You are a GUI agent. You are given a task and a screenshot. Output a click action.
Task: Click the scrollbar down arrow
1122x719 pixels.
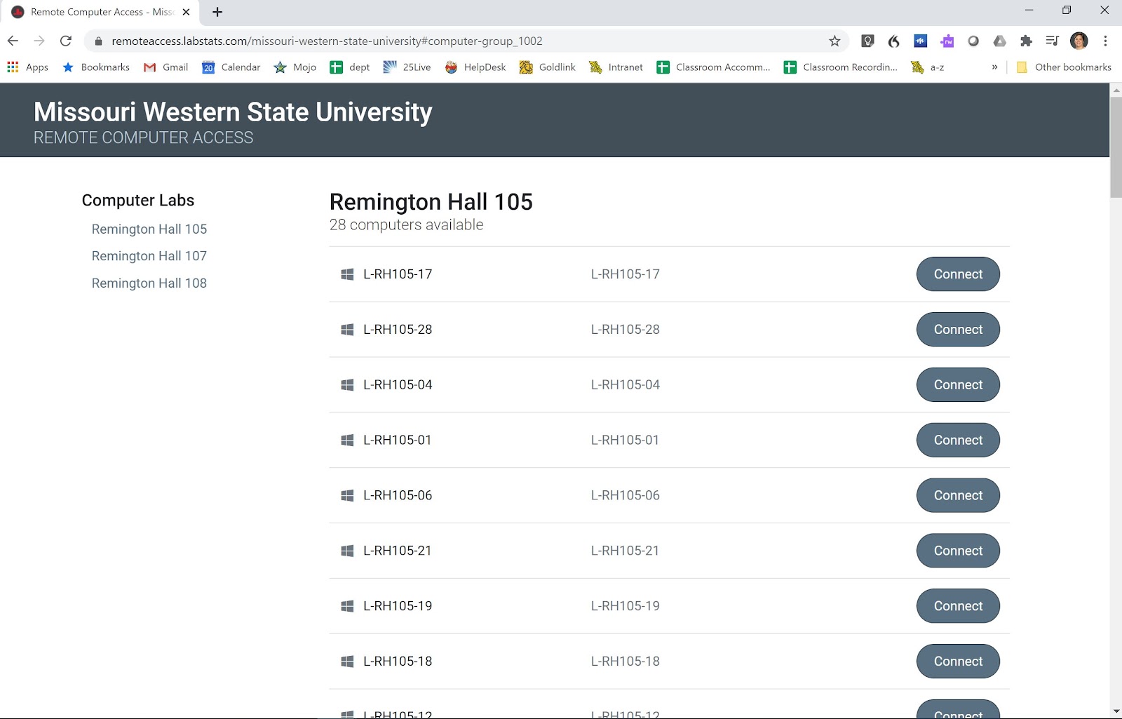pos(1116,711)
